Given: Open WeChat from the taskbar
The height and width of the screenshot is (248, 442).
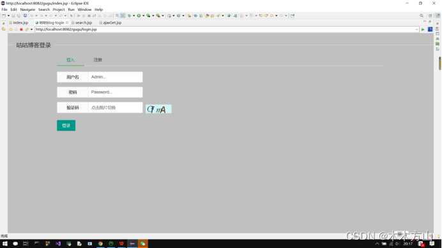Looking at the screenshot, I should point(142,244).
